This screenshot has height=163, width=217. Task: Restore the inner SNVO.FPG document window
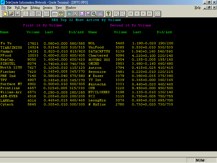tap(209, 8)
